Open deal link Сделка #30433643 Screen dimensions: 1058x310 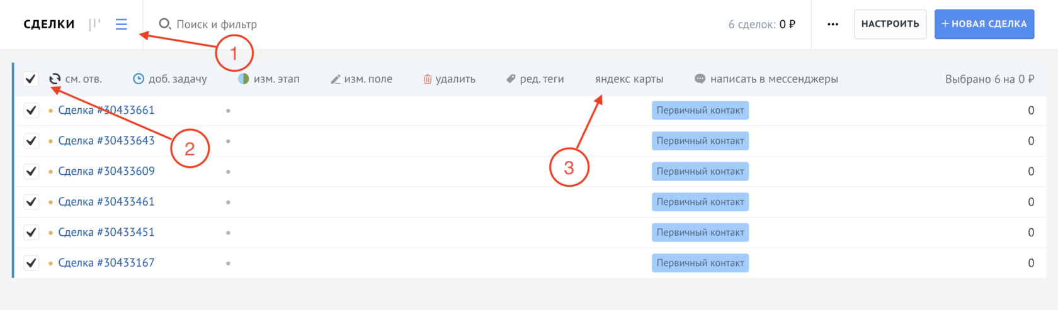[x=106, y=141]
